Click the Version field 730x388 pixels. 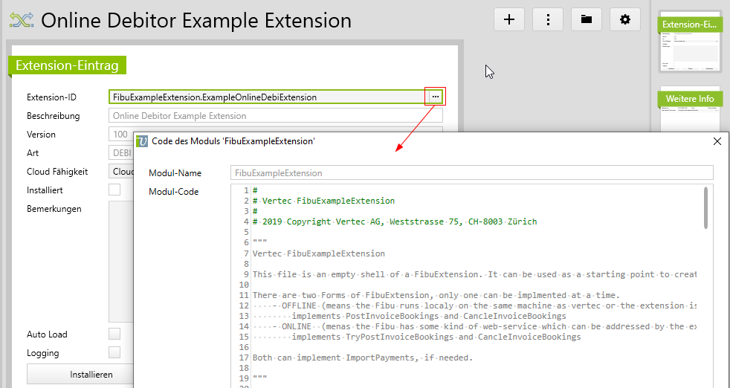click(120, 135)
